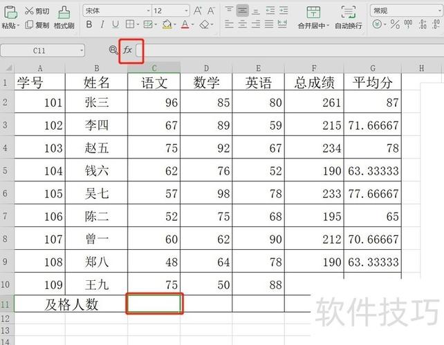444x345 pixels.
Task: Expand the fill color dropdown arrow
Action: pyautogui.click(x=175, y=25)
